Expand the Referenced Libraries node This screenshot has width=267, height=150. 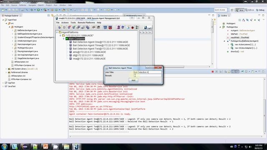(6, 72)
